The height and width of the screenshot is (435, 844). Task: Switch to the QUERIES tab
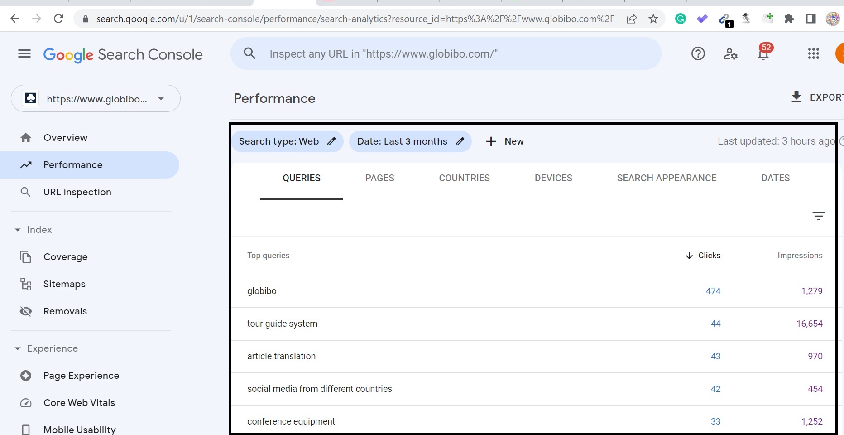(302, 178)
